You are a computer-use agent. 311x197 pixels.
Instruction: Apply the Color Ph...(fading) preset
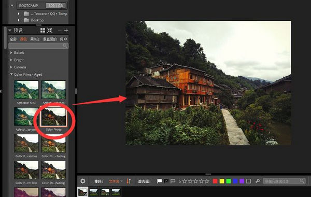click(53, 170)
